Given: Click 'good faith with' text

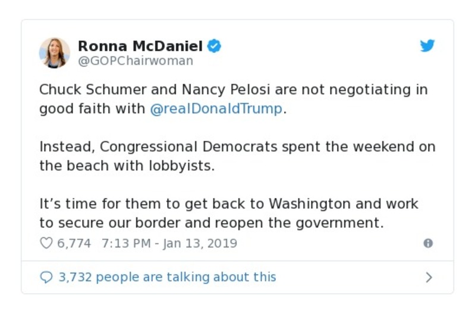Looking at the screenshot, I should [92, 109].
